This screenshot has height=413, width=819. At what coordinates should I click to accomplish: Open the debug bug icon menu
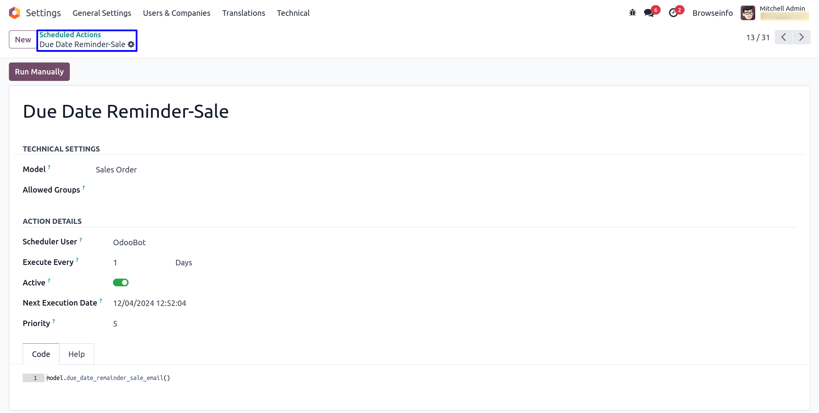tap(632, 13)
